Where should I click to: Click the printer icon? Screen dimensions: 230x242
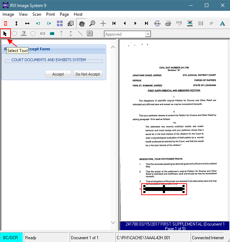(168, 23)
